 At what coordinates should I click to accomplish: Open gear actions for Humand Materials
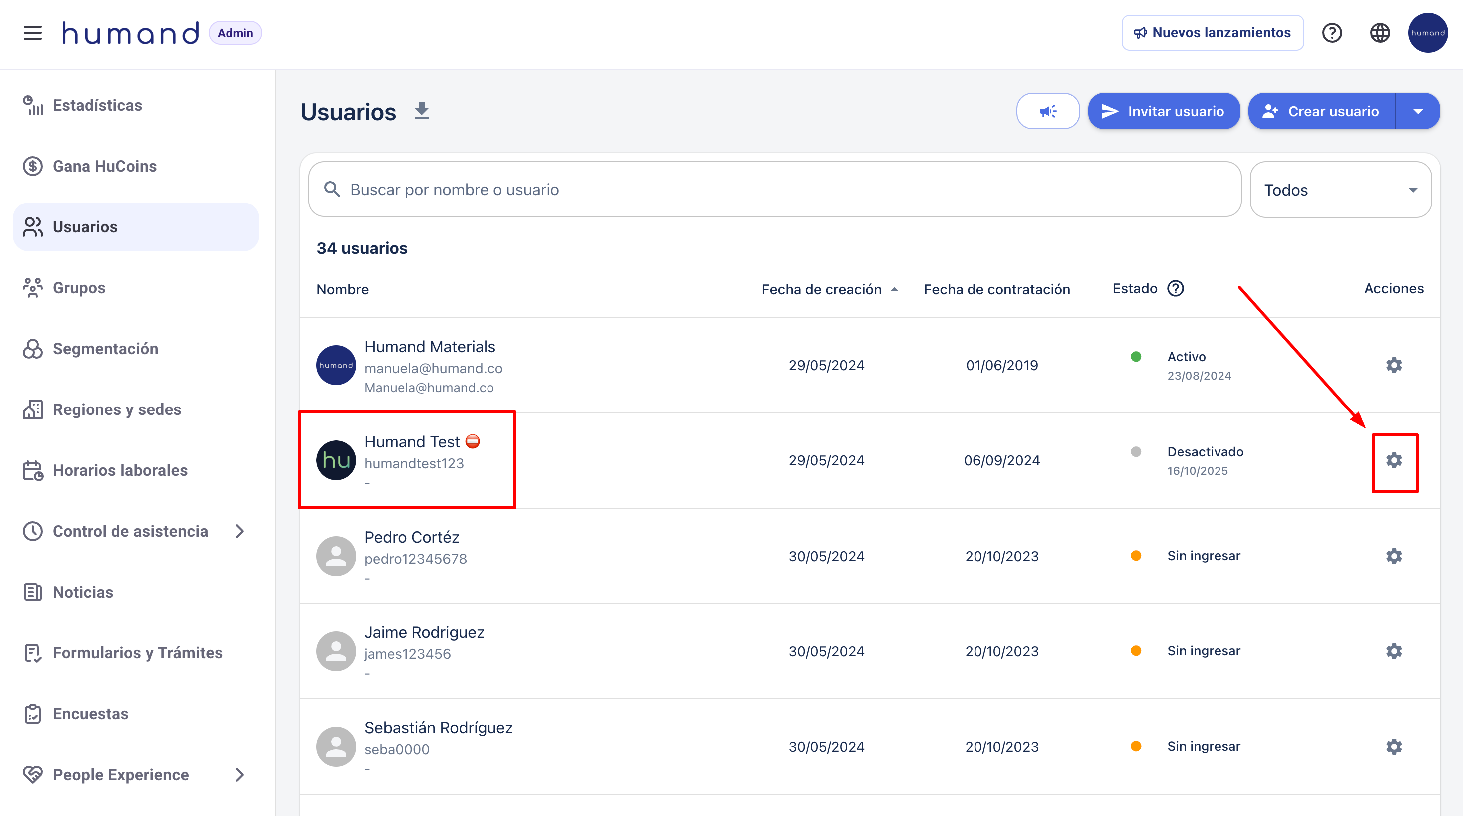1394,365
